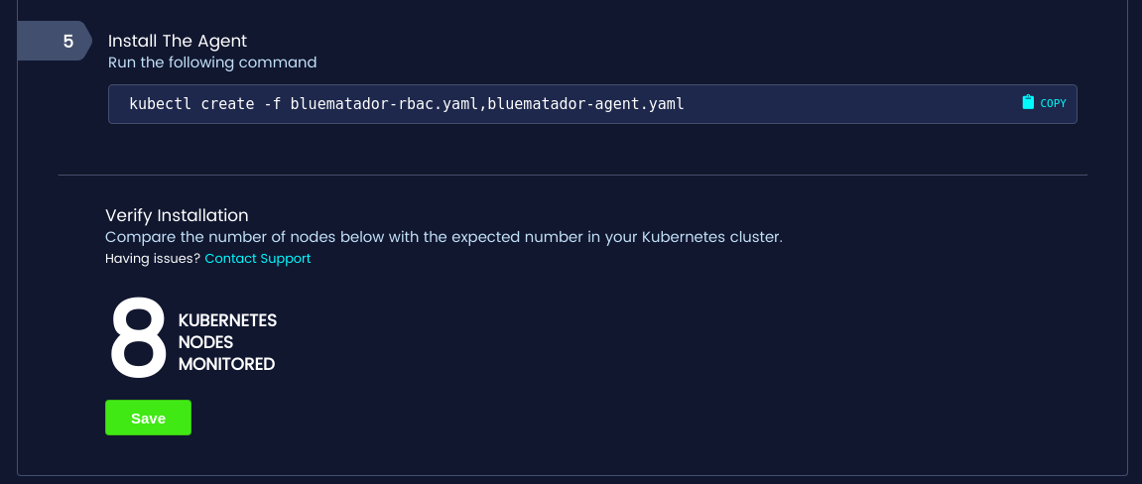Viewport: 1142px width, 484px height.
Task: Click the green Save button
Action: [x=148, y=419]
